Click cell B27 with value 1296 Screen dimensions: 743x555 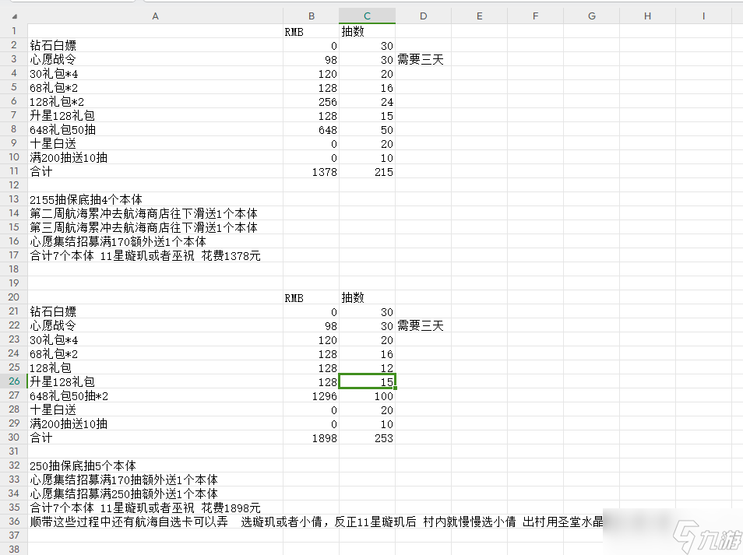[x=312, y=395]
